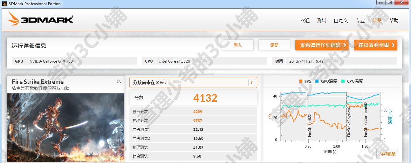Click the Fire Strike Extreme title
The height and width of the screenshot is (163, 411).
tap(38, 82)
